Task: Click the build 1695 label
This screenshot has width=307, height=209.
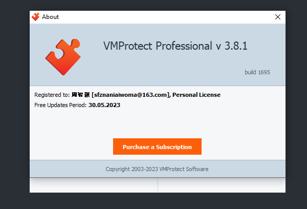Action: tap(257, 72)
